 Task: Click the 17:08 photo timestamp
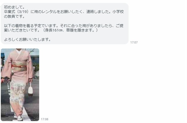(x=44, y=119)
